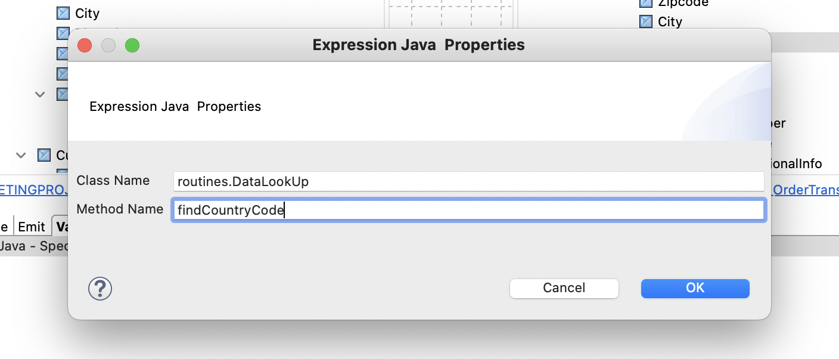Screen dimensions: 839x359
Task: Select the City item in left tree
Action: coord(87,13)
